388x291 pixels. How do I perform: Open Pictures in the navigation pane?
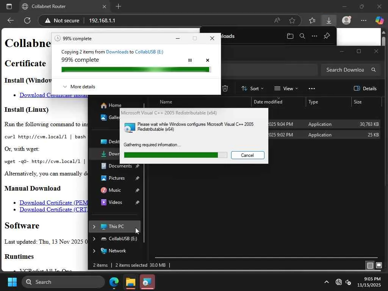click(116, 178)
